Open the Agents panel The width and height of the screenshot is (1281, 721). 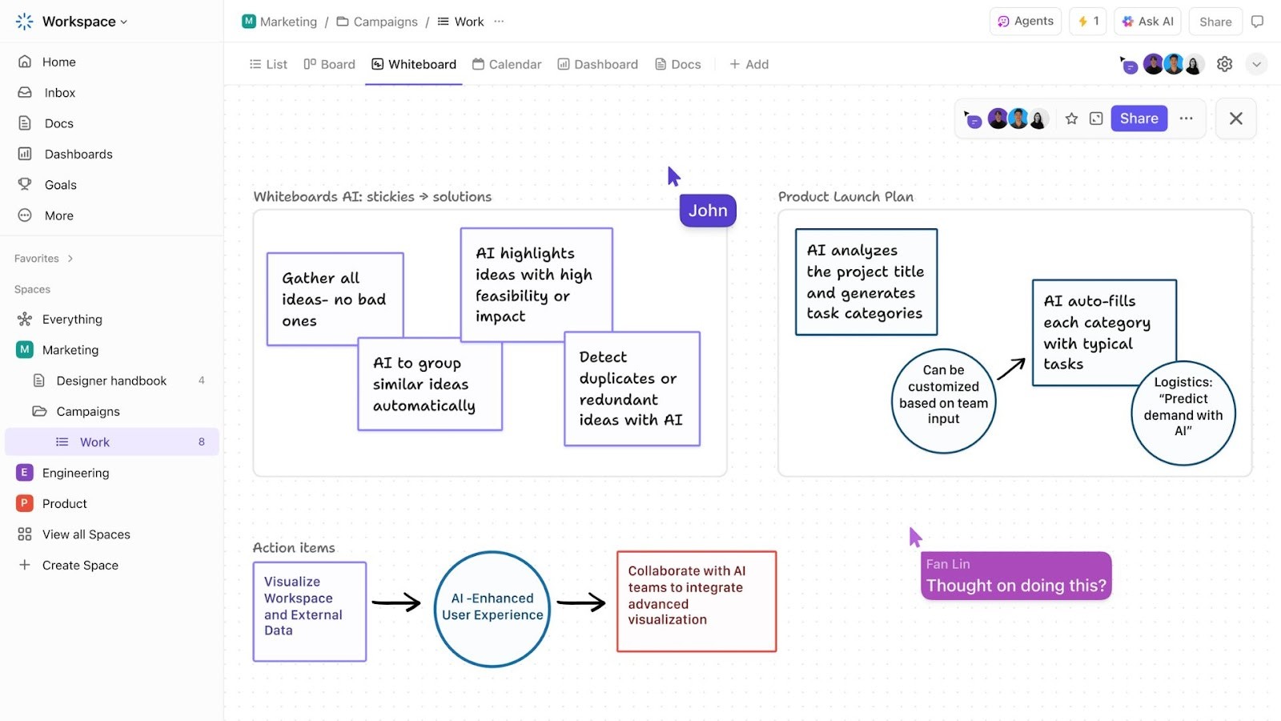click(x=1025, y=21)
